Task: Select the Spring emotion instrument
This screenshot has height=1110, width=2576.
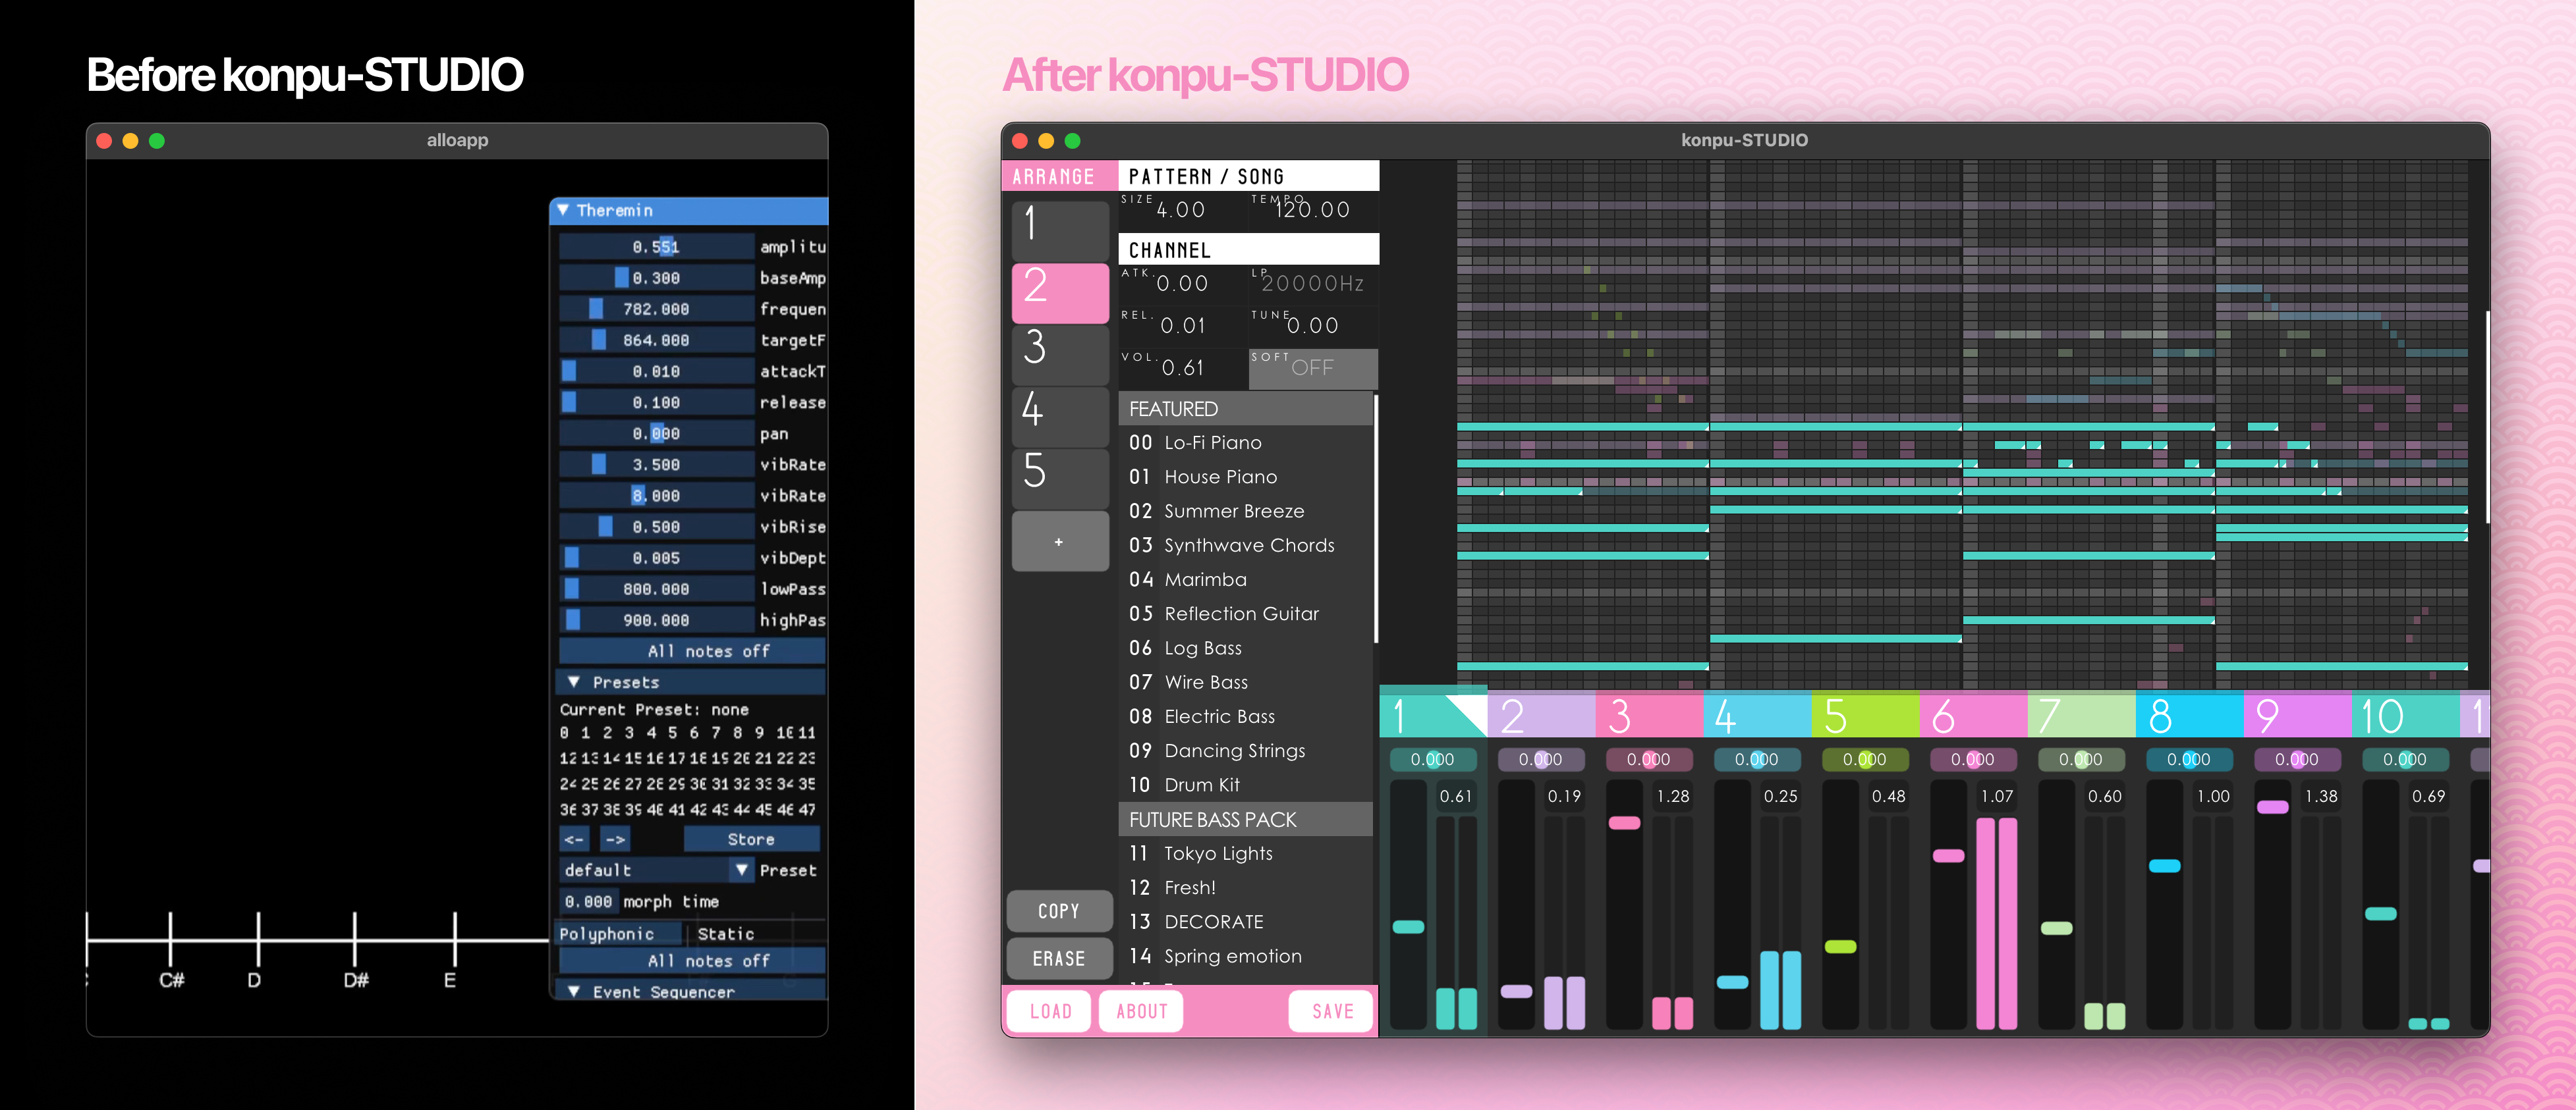Action: click(x=1246, y=956)
